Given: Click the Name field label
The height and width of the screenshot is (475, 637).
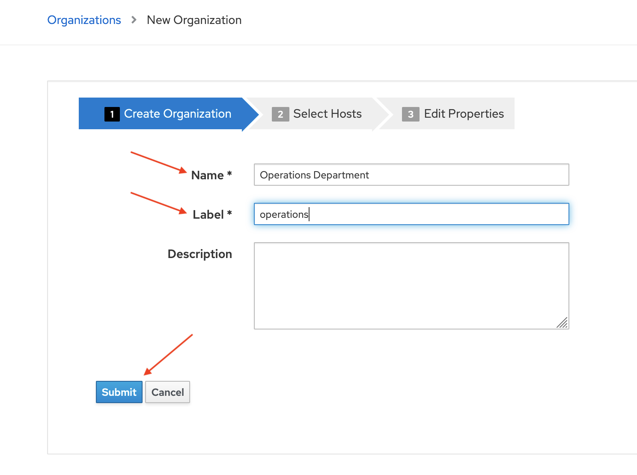Looking at the screenshot, I should [208, 175].
